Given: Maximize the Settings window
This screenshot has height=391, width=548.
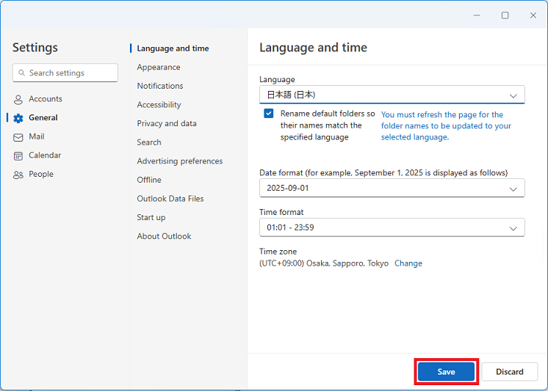Looking at the screenshot, I should pyautogui.click(x=505, y=15).
